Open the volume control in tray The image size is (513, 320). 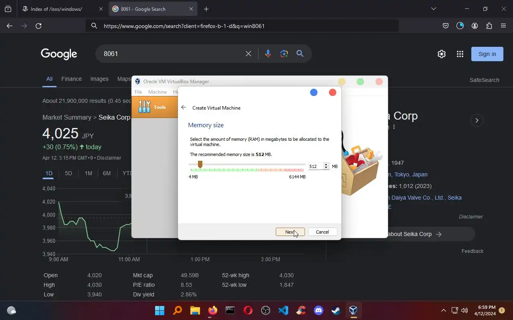tap(465, 310)
